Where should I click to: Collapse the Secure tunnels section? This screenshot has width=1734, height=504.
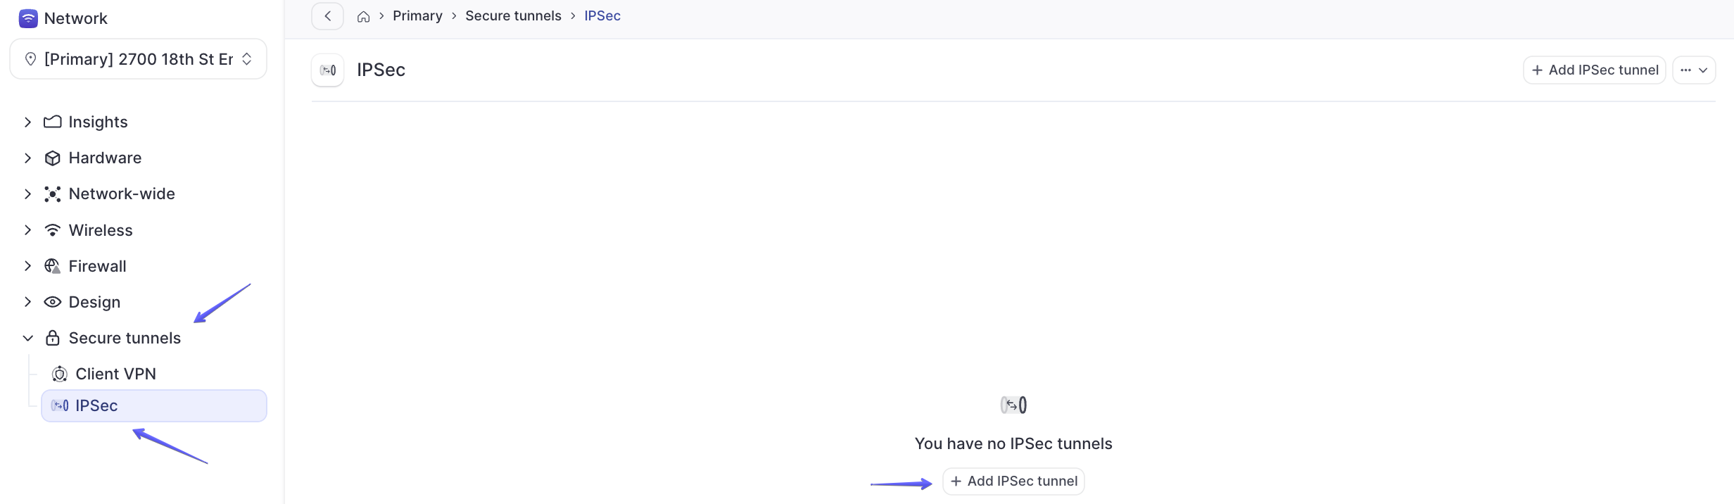point(27,338)
